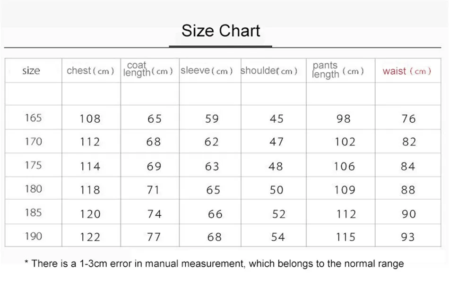Click the size 185 row label
This screenshot has height=296, width=449.
[33, 212]
